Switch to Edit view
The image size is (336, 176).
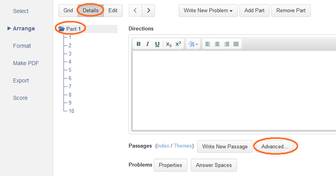coord(113,11)
